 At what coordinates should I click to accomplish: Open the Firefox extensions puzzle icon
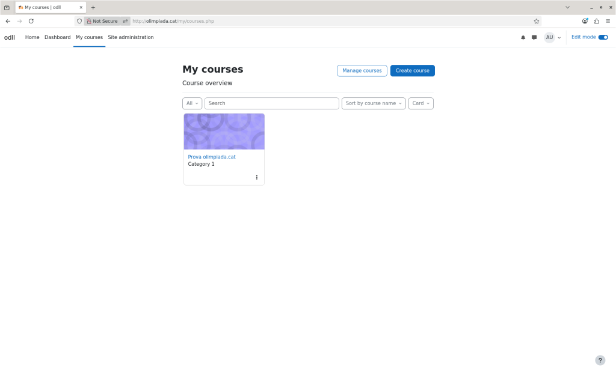click(x=596, y=21)
